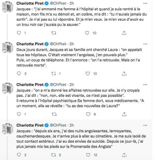The height and width of the screenshot is (160, 155).
Task: Share the tweet mentioning 'nouvelles de Laura'
Action: [x=124, y=114]
